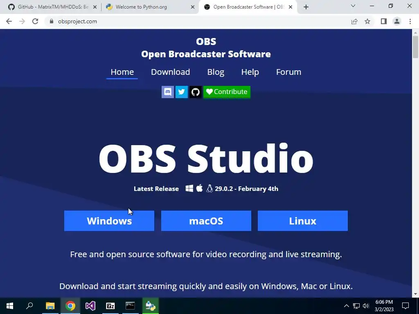Open the Windows Start menu
This screenshot has width=419, height=314.
point(10,306)
